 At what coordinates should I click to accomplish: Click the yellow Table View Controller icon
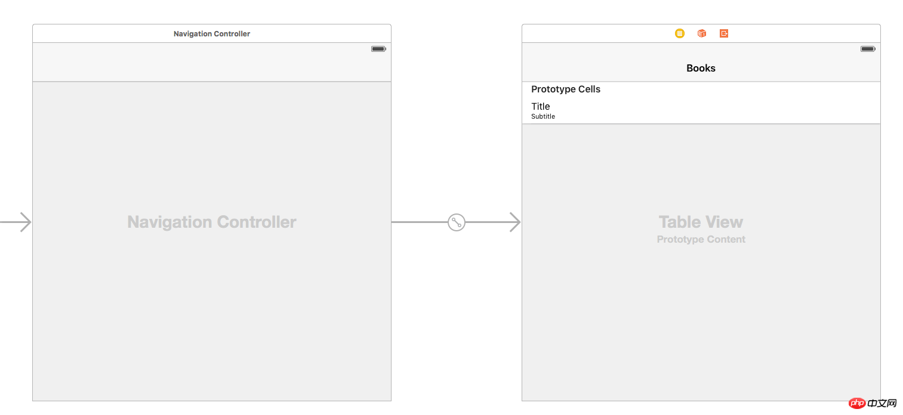[x=680, y=33]
